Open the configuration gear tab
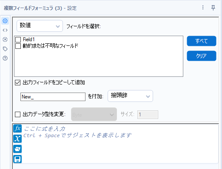Image resolution: width=222 pixels, height=169 pixels. tap(5, 21)
